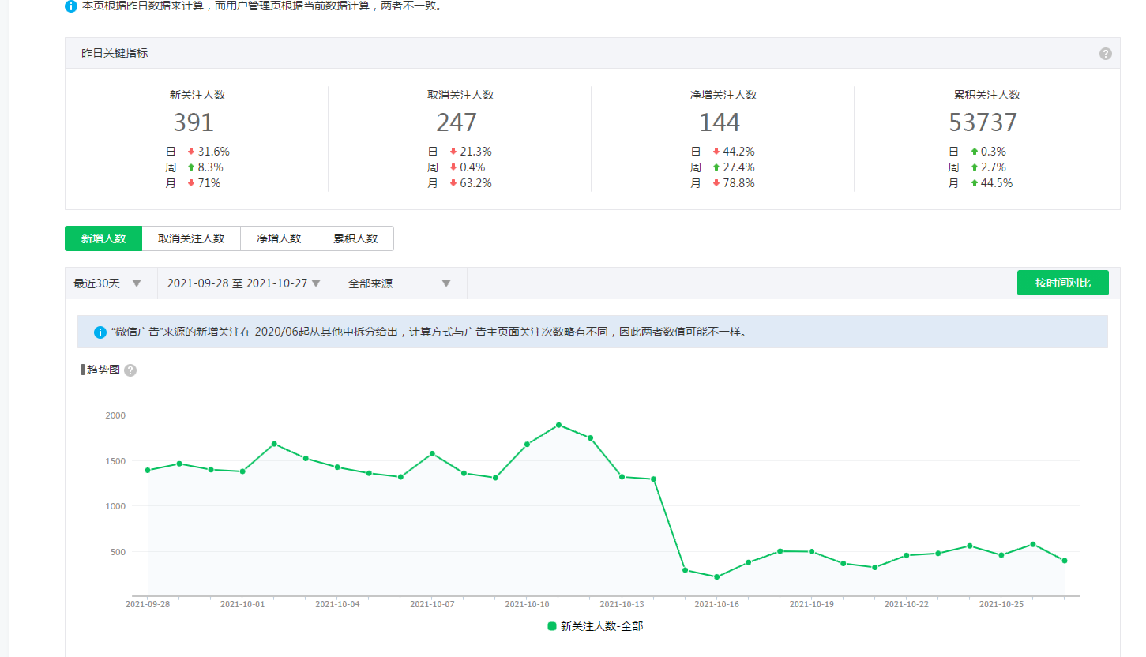Screen dimensions: 1146x657
Task: Click green up arrow beside 27.4%
Action: click(x=716, y=167)
